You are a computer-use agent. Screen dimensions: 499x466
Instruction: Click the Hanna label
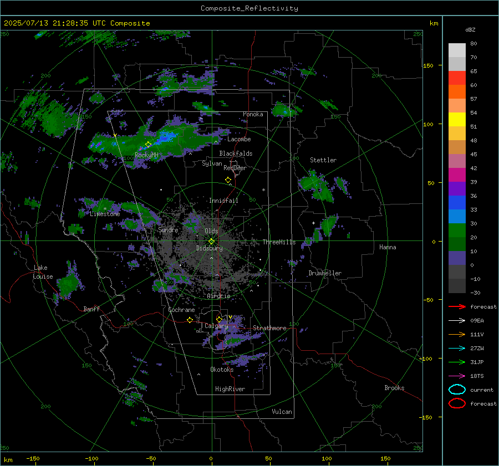click(388, 247)
